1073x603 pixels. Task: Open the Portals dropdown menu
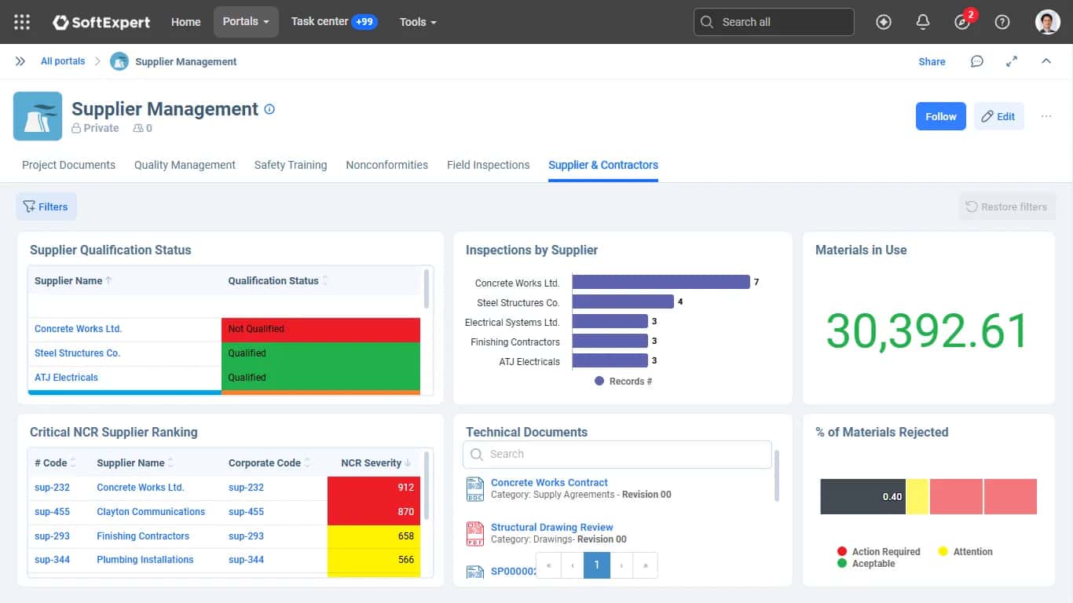coord(246,22)
